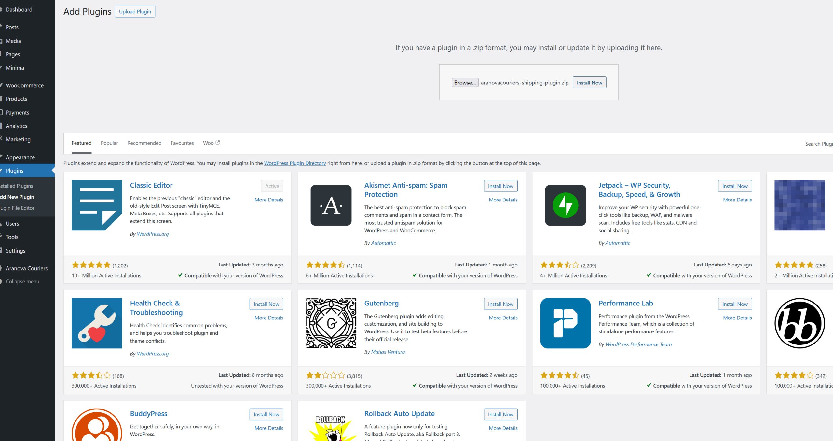Image resolution: width=833 pixels, height=441 pixels.
Task: Click Browse to choose a zip file
Action: coord(465,83)
